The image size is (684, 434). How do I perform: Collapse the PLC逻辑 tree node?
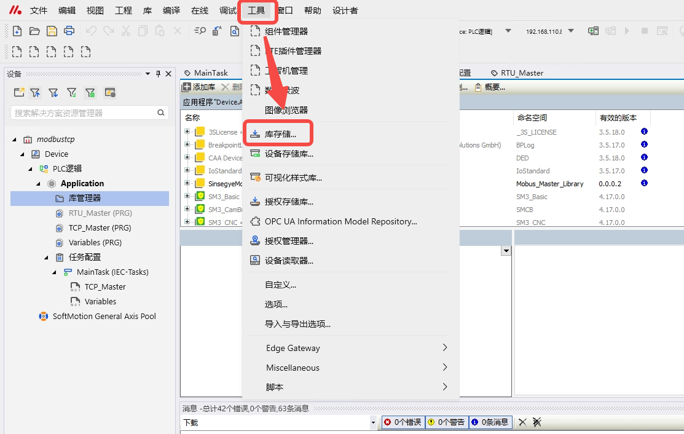tap(30, 169)
